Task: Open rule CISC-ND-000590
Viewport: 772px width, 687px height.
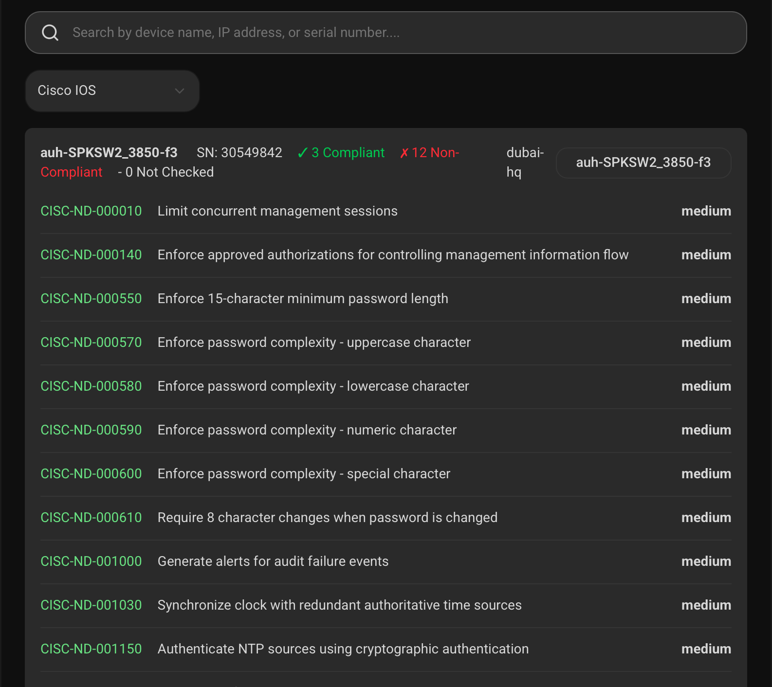Action: 91,430
